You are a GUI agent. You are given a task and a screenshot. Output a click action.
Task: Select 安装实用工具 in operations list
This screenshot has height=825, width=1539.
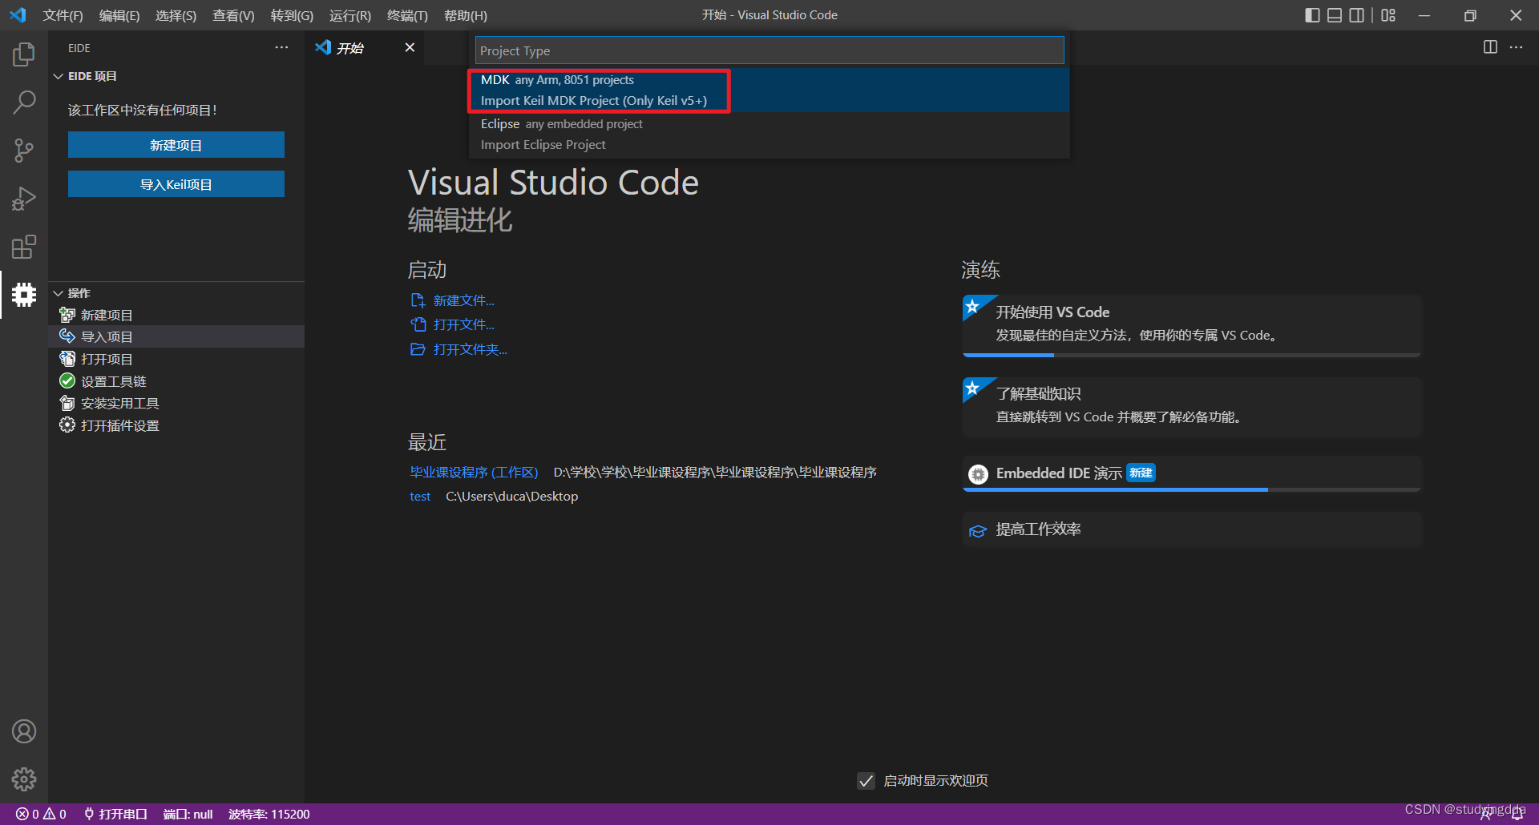point(176,403)
